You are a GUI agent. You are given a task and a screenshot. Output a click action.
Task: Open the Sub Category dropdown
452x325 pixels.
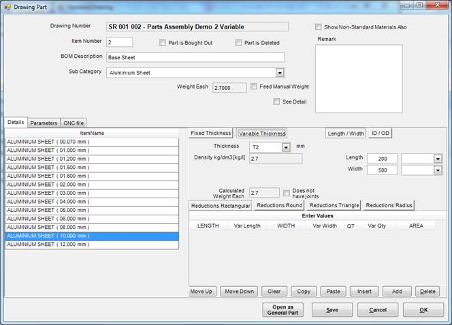(280, 73)
